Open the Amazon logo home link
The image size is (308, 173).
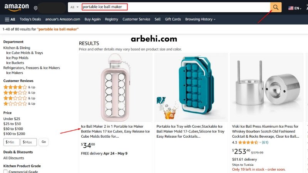tap(17, 7)
